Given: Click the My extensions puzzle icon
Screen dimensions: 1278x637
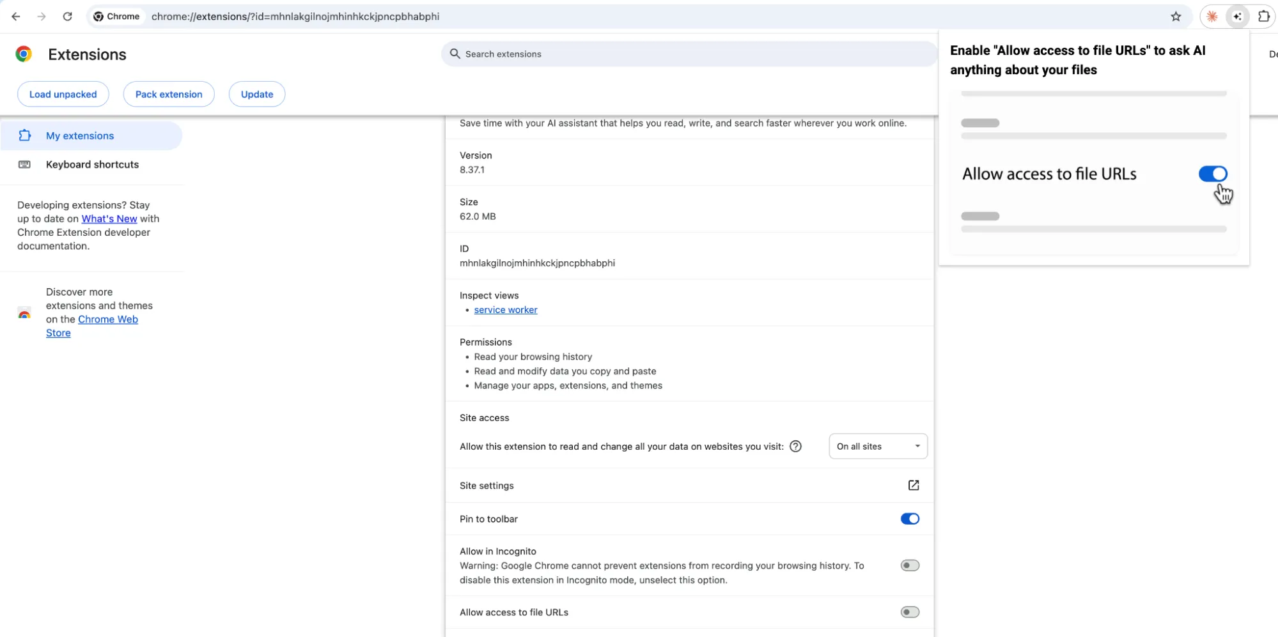Looking at the screenshot, I should coord(25,135).
